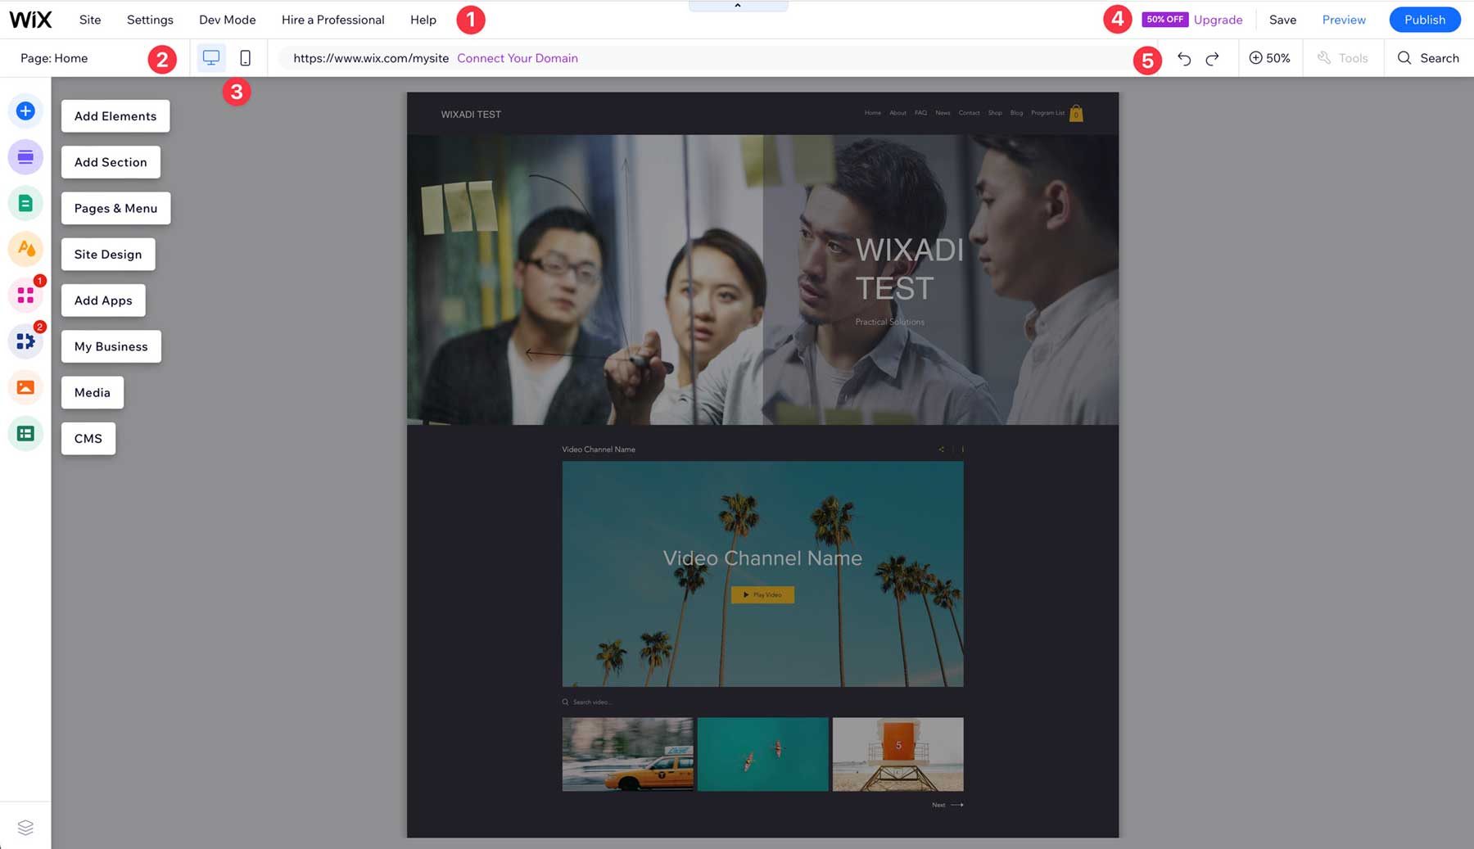The image size is (1474, 849).
Task: Open the Dev Mode menu
Action: (227, 19)
